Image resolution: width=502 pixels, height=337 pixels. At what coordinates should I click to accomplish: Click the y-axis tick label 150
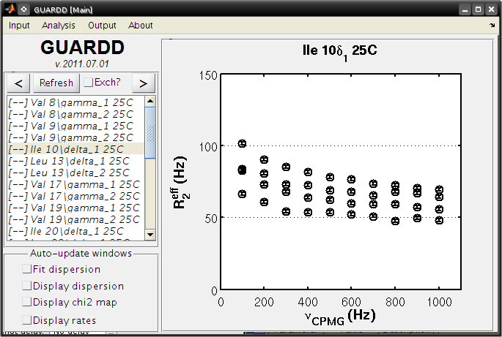coord(208,76)
